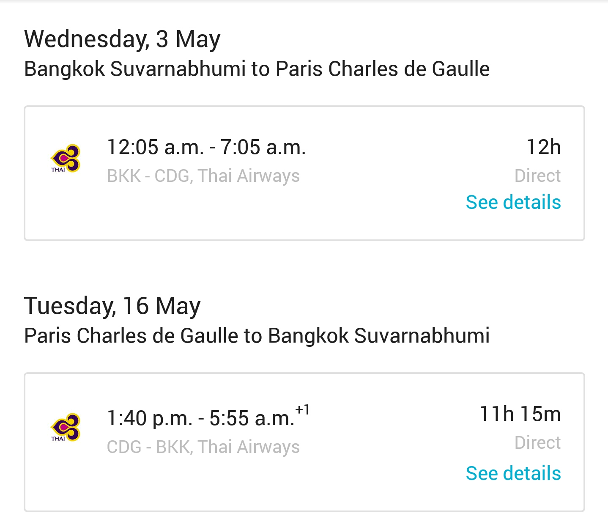
Task: Select the return flight card on 16 May
Action: [304, 442]
